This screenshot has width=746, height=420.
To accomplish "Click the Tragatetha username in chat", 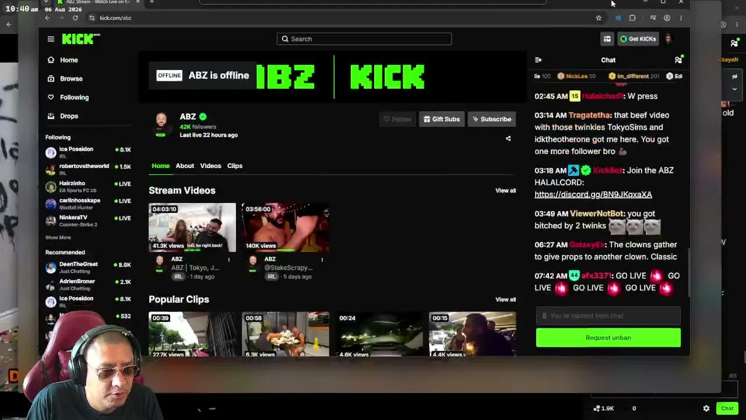I will (x=589, y=116).
